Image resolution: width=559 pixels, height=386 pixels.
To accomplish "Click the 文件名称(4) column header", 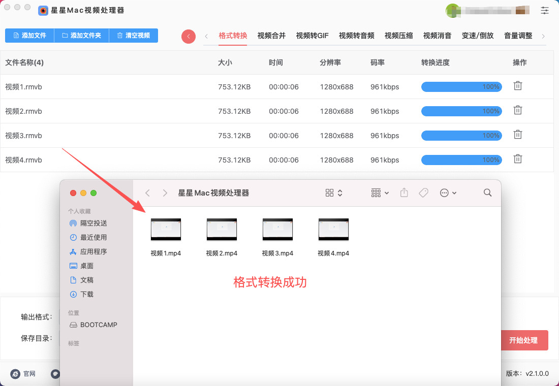I will tap(24, 63).
